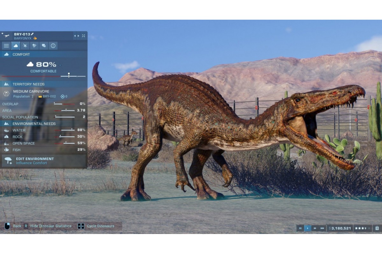Open the disease/bug status tab
The width and height of the screenshot is (382, 254).
(25, 46)
